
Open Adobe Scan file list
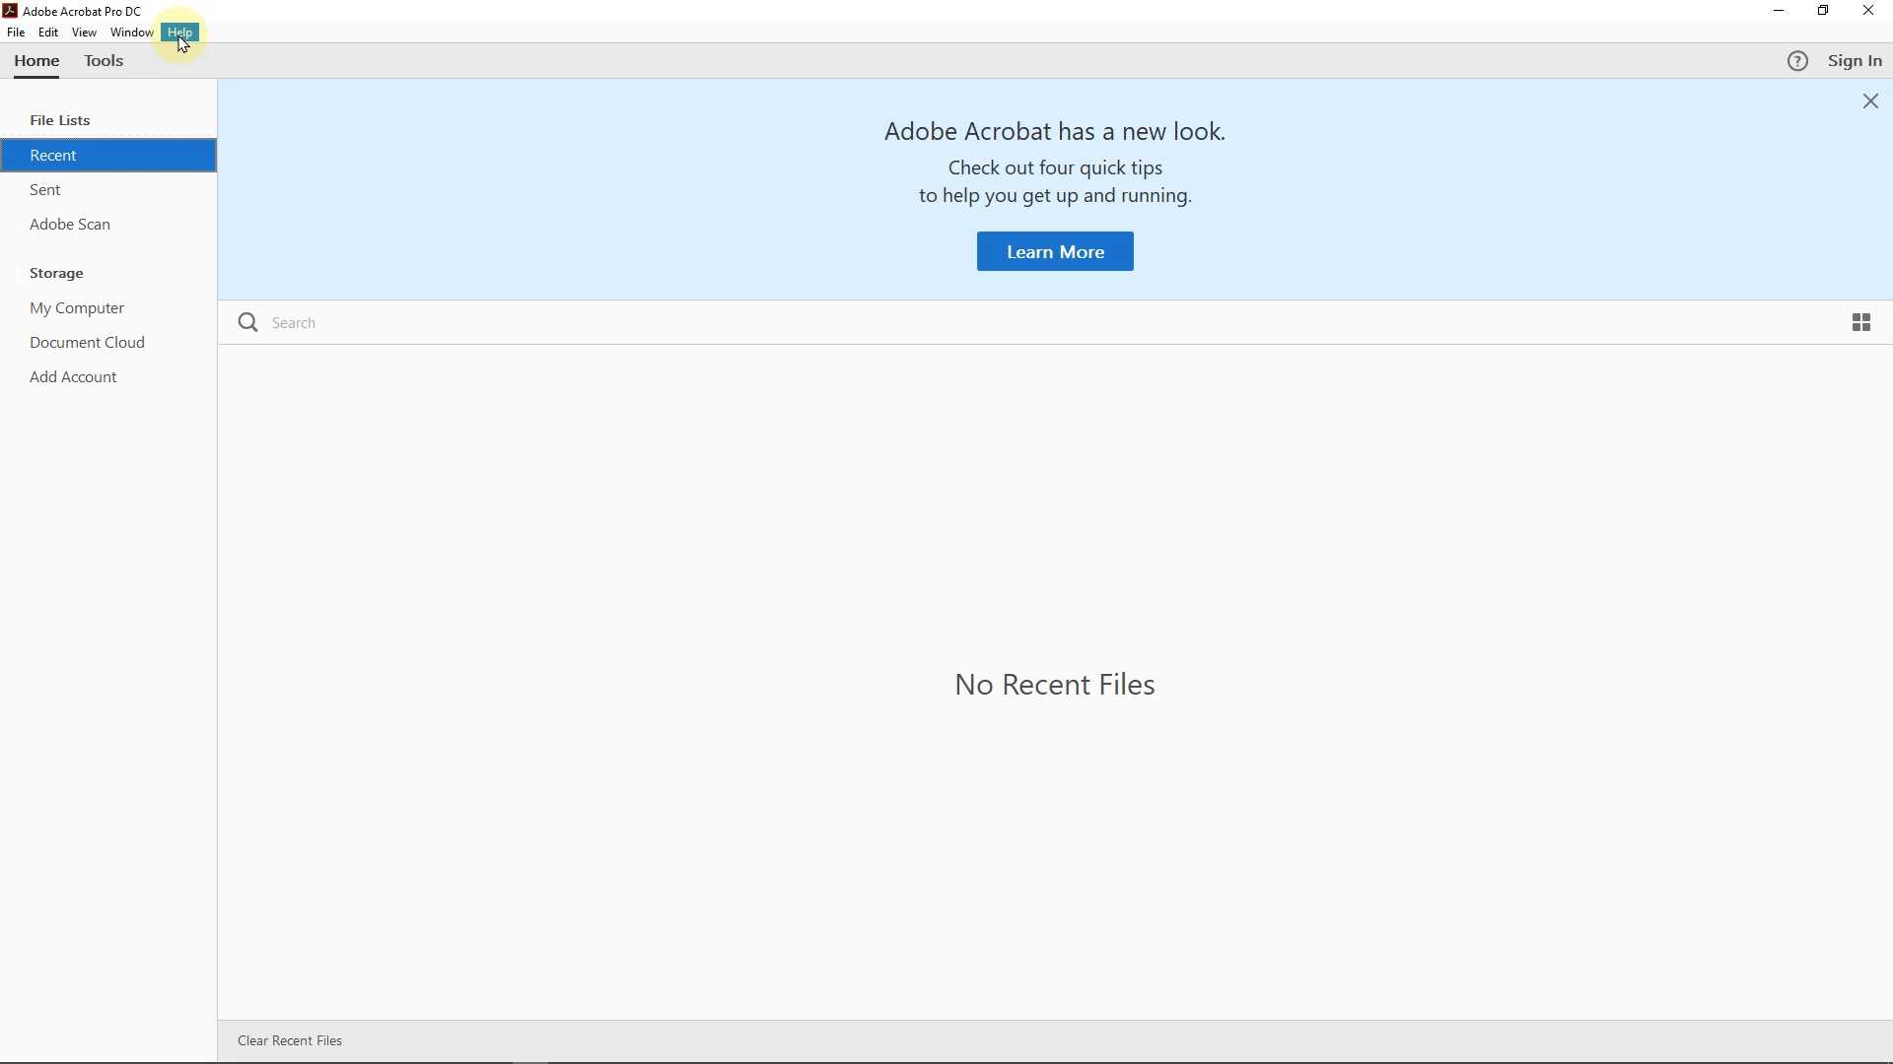coord(71,226)
